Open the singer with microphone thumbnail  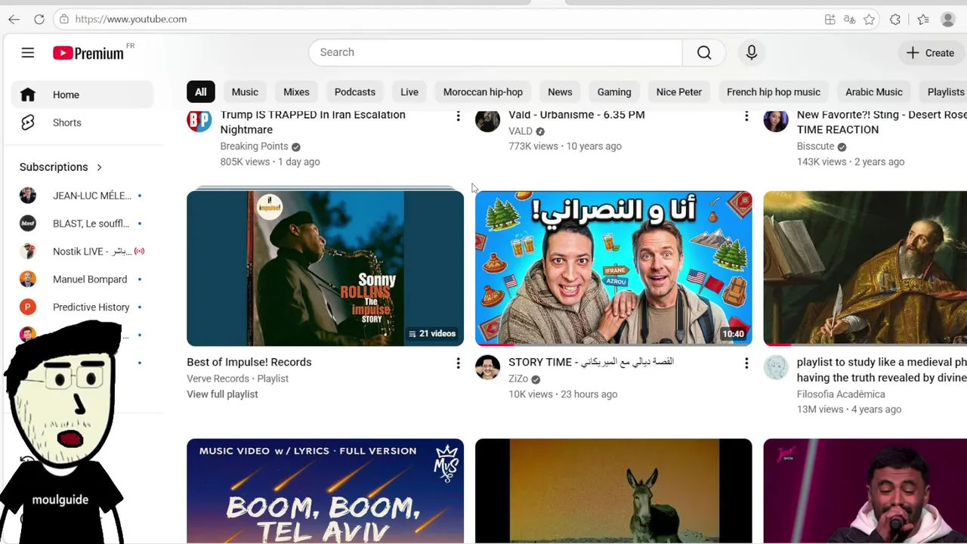click(865, 491)
